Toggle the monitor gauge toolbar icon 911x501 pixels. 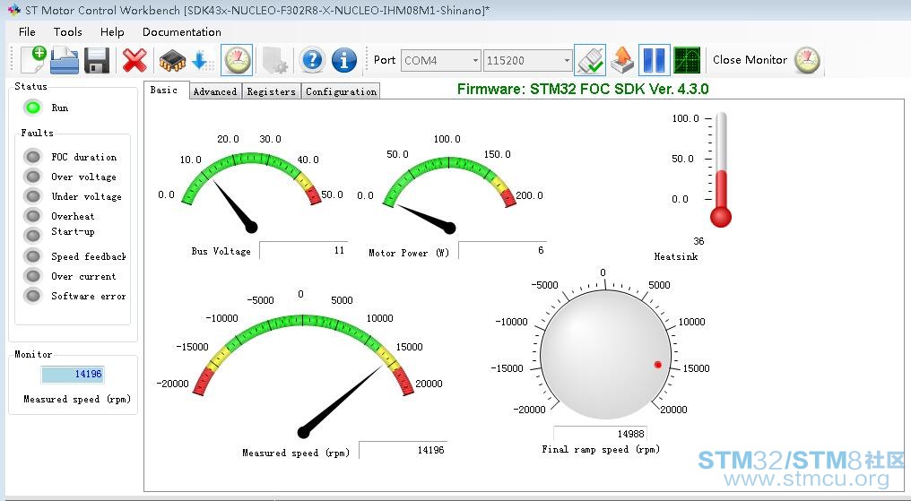pyautogui.click(x=237, y=60)
